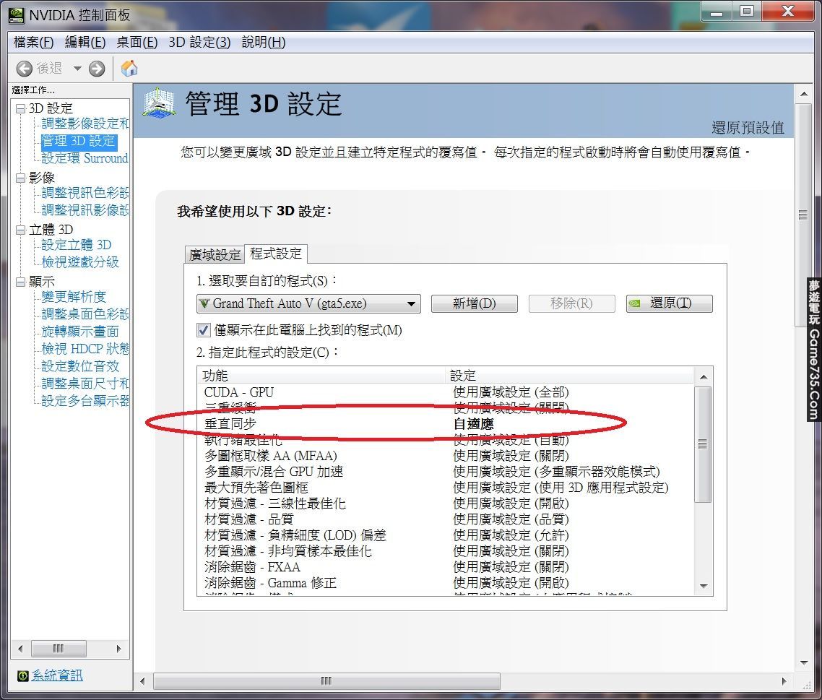Click the settings list scroll-up arrow
This screenshot has width=822, height=700.
coord(704,376)
